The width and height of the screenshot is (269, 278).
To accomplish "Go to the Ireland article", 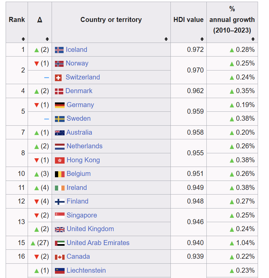I will pyautogui.click(x=77, y=188).
